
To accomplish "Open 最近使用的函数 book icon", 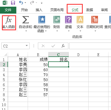I will coord(42,20).
